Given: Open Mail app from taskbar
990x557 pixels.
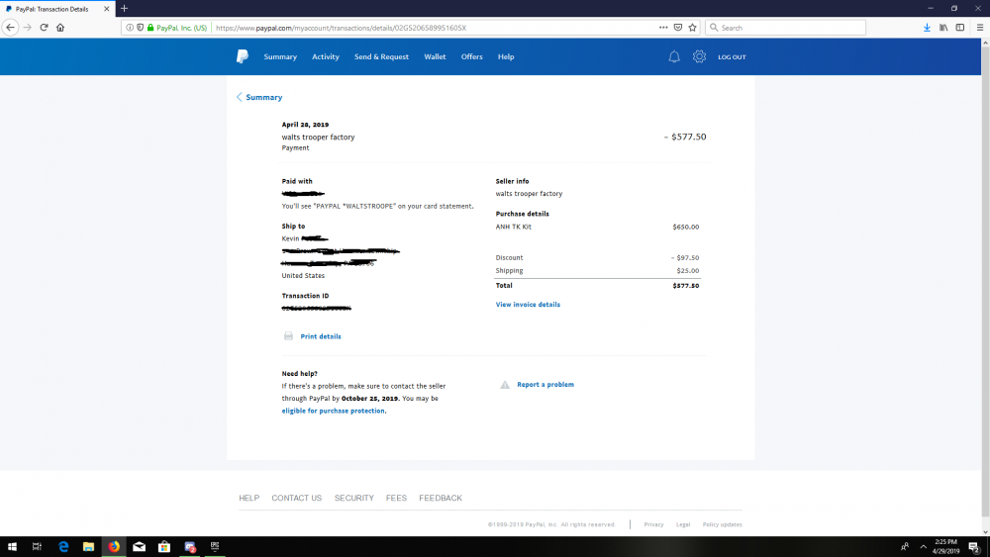Looking at the screenshot, I should pos(139,546).
